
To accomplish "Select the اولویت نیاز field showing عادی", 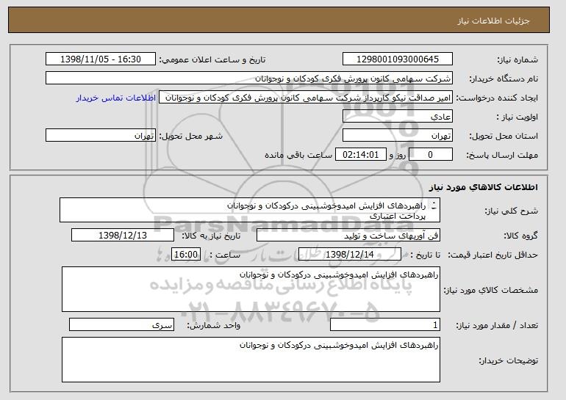I will [x=398, y=117].
